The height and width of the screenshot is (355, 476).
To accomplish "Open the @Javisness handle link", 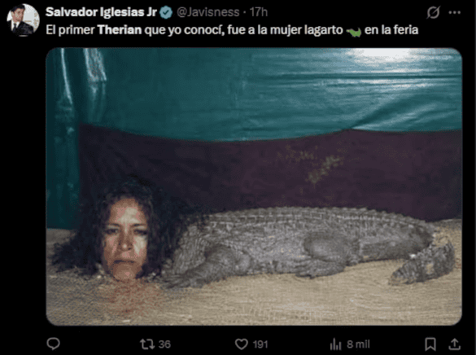I will click(x=208, y=12).
